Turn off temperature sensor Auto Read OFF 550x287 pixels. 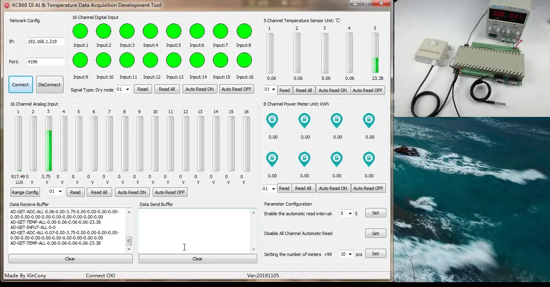pyautogui.click(x=367, y=90)
